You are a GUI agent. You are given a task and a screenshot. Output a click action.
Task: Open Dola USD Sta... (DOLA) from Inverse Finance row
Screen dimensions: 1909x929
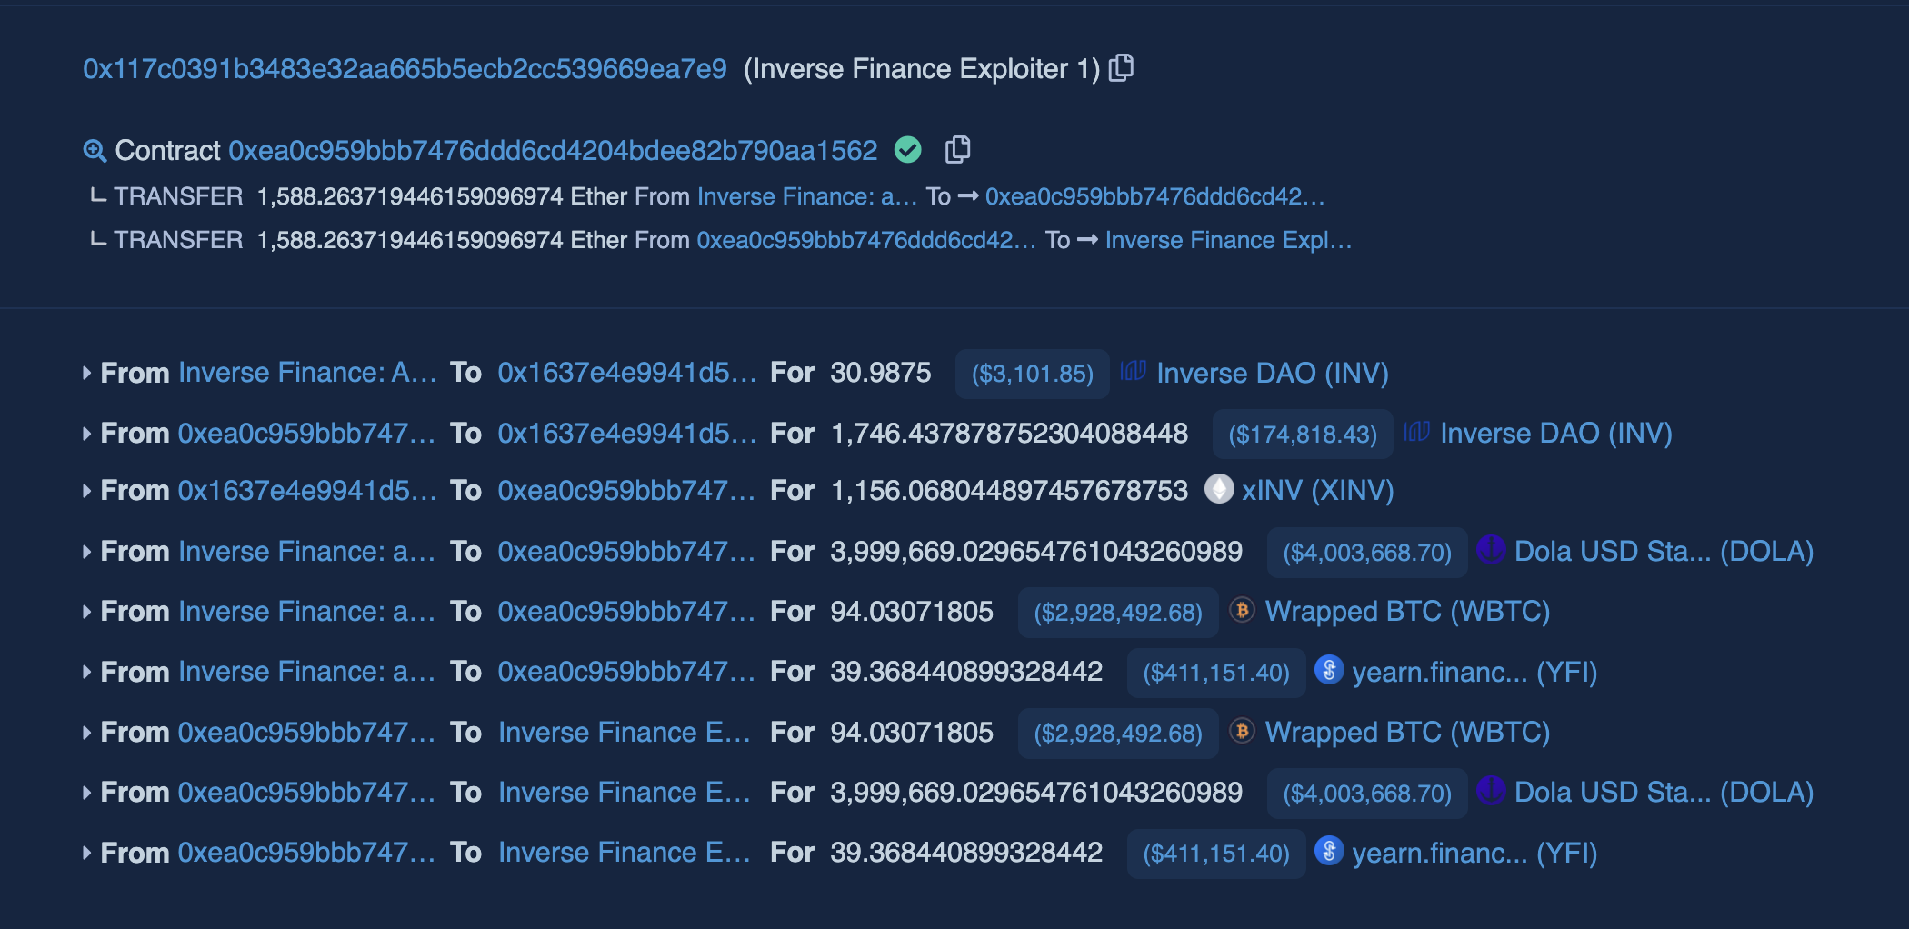(x=1664, y=552)
